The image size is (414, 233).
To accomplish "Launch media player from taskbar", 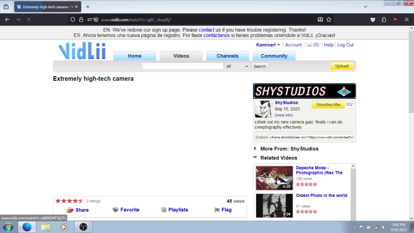I will tap(64, 227).
